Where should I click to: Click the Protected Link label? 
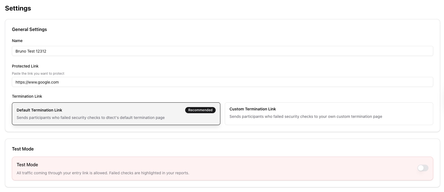coord(25,66)
